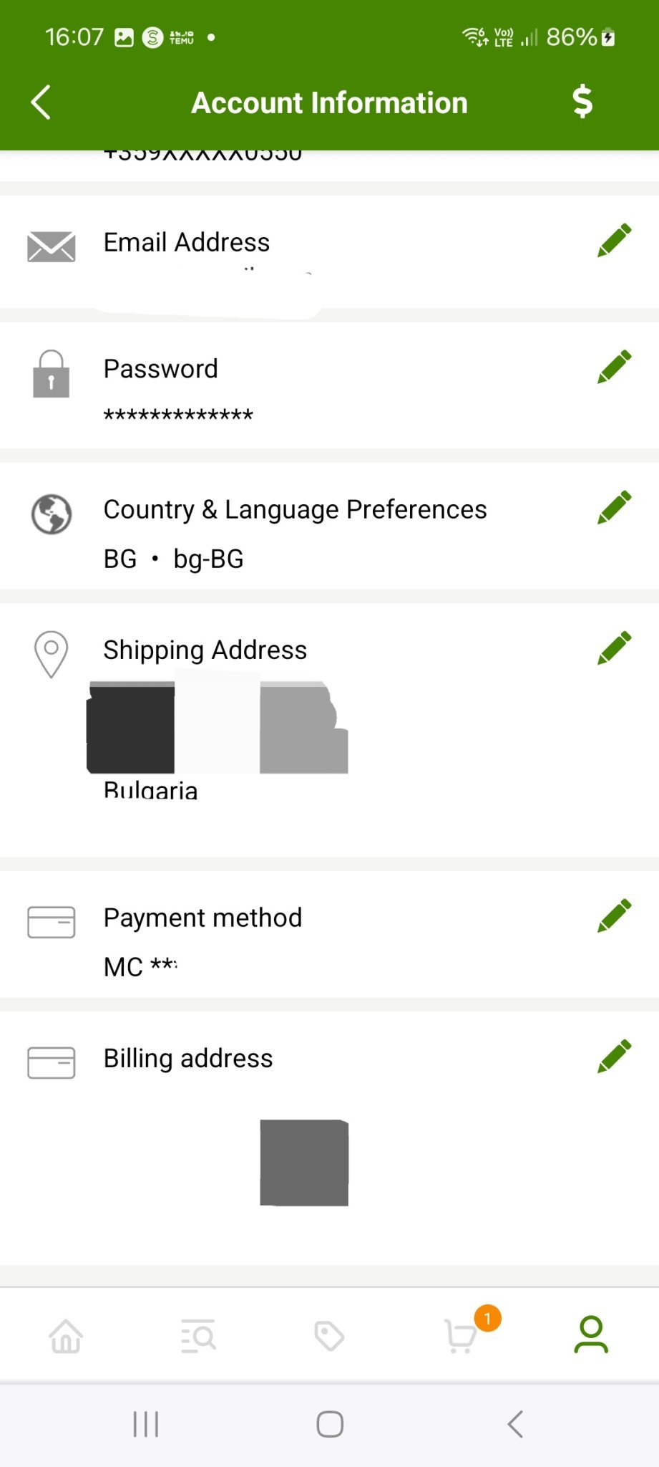Select the account profile tab
This screenshot has width=659, height=1467.
tap(591, 1334)
